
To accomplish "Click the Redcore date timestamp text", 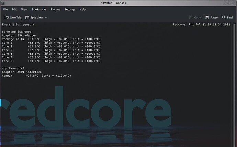I will [x=202, y=25].
